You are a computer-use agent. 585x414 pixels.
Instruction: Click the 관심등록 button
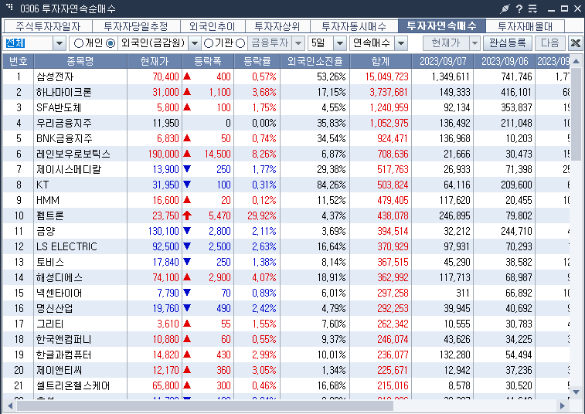(508, 43)
